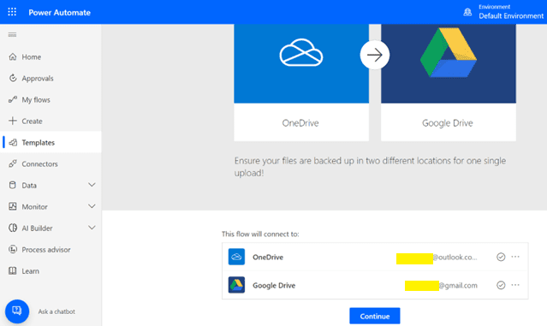The image size is (547, 326).
Task: Click the template description text
Action: point(370,167)
